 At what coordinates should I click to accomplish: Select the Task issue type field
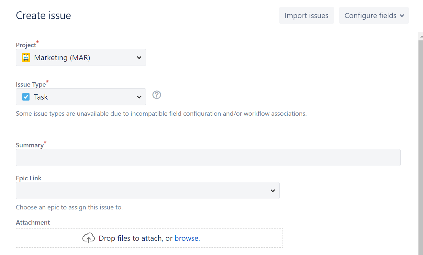(x=81, y=97)
